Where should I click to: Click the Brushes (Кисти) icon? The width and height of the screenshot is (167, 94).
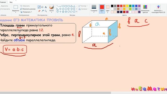pyautogui.click(x=52, y=7)
